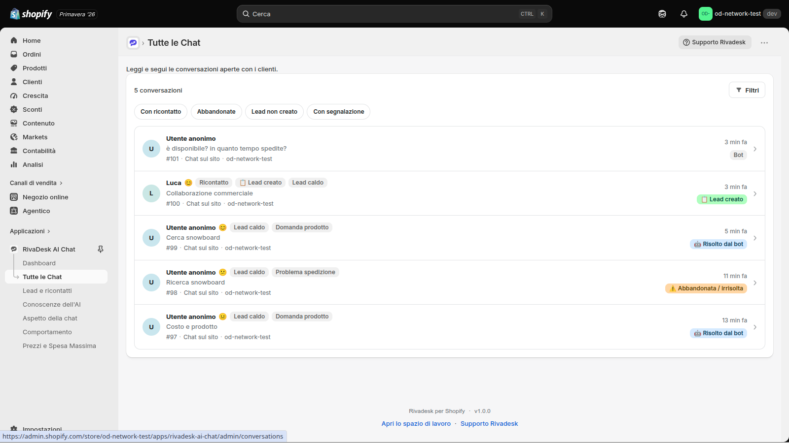Click Luca's L avatar
This screenshot has height=443, width=789.
coord(151,193)
